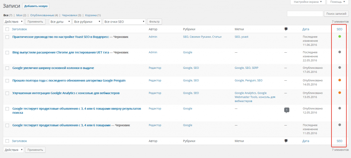Open the comment bubble showing 1 comment
The height and width of the screenshot is (158, 351).
point(287,110)
